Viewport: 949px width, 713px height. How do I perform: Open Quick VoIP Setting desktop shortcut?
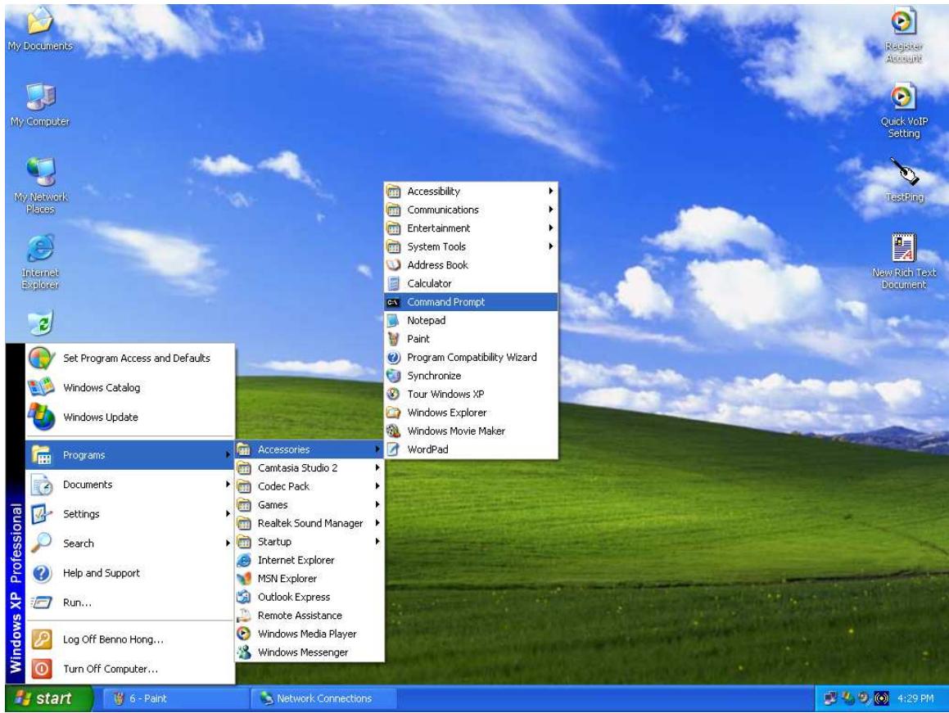pos(904,111)
